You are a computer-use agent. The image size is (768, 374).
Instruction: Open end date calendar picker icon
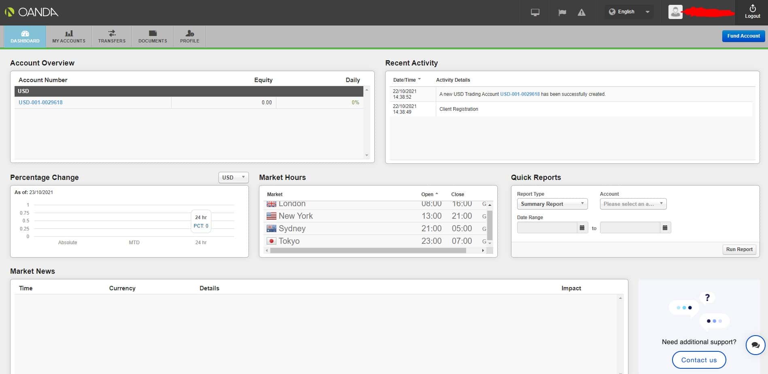click(x=665, y=228)
